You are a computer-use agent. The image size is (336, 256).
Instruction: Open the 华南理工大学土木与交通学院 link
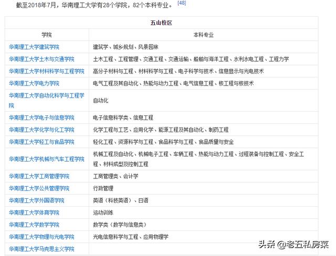pos(41,59)
